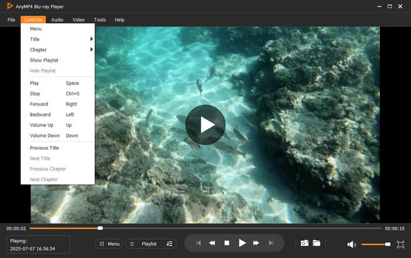Seek to later point on progress bar
This screenshot has height=258, width=411.
pos(242,229)
